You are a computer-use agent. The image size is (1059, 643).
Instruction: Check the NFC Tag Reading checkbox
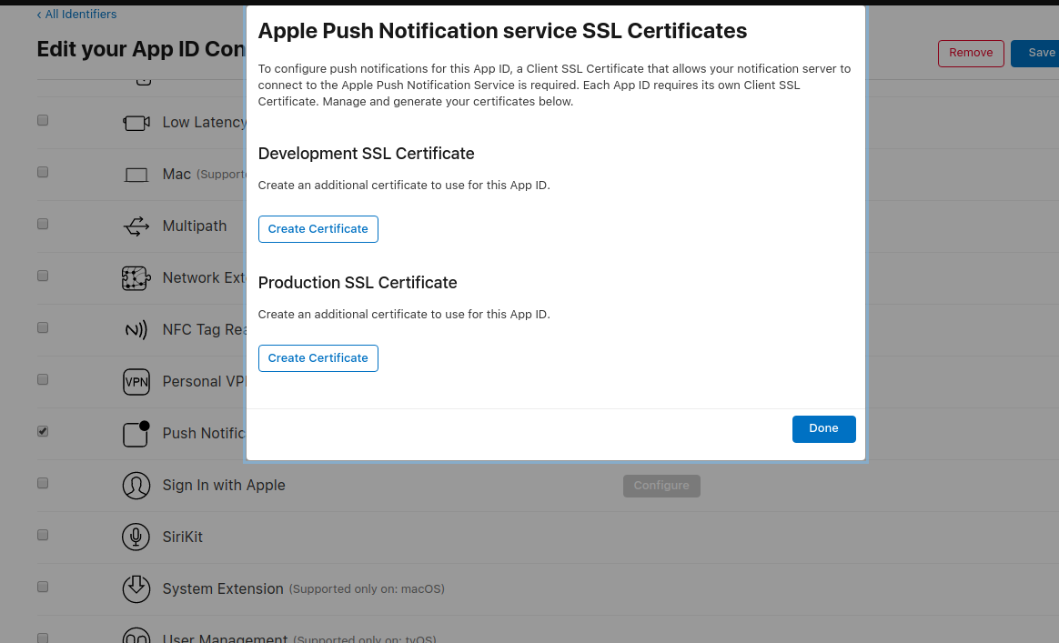click(43, 327)
